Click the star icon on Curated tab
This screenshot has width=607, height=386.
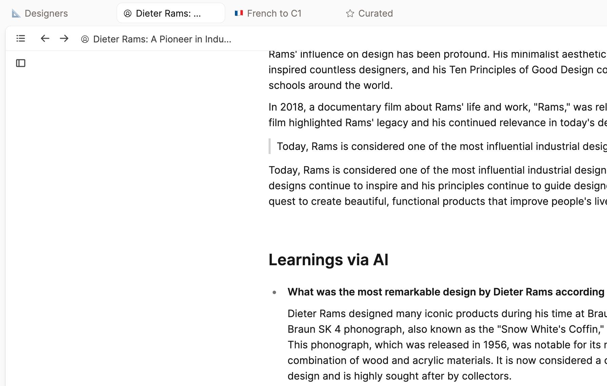[x=350, y=14]
